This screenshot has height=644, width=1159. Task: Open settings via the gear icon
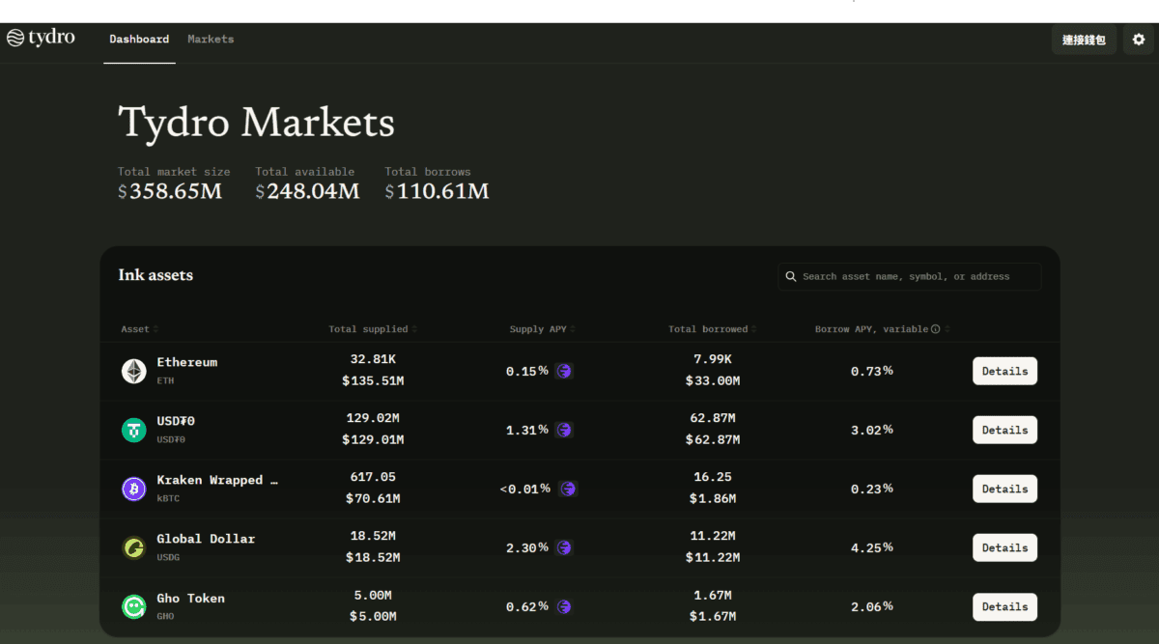tap(1139, 40)
